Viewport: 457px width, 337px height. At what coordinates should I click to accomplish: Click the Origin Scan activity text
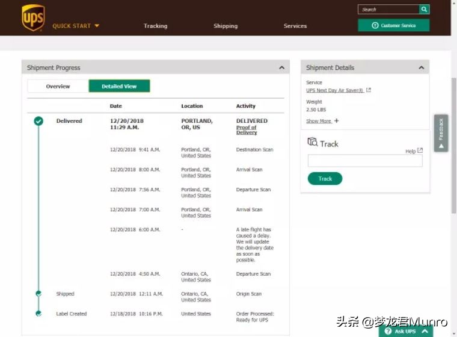pos(249,294)
